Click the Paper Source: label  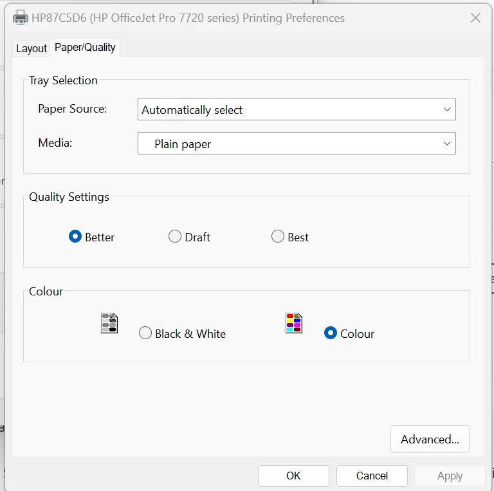click(73, 109)
